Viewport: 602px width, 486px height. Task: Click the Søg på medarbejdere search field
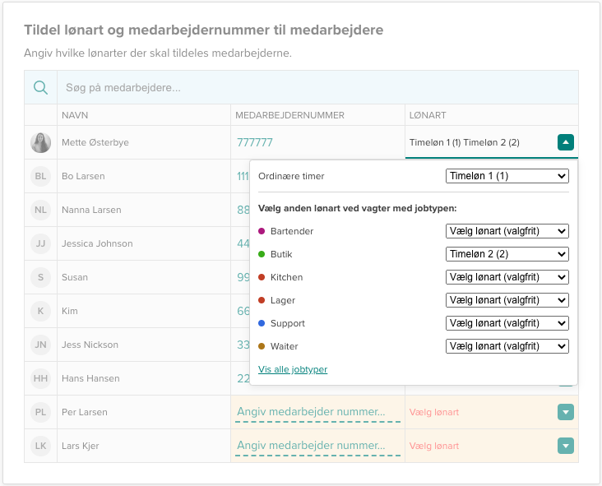[x=317, y=87]
